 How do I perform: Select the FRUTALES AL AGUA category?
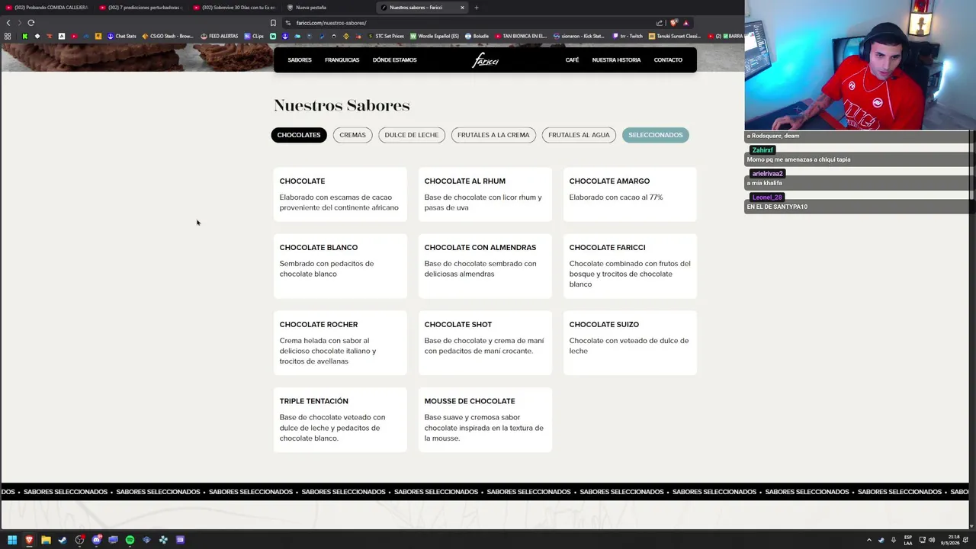[x=579, y=135]
